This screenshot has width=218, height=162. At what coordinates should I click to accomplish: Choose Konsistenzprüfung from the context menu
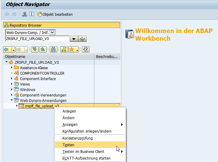pyautogui.click(x=90, y=138)
